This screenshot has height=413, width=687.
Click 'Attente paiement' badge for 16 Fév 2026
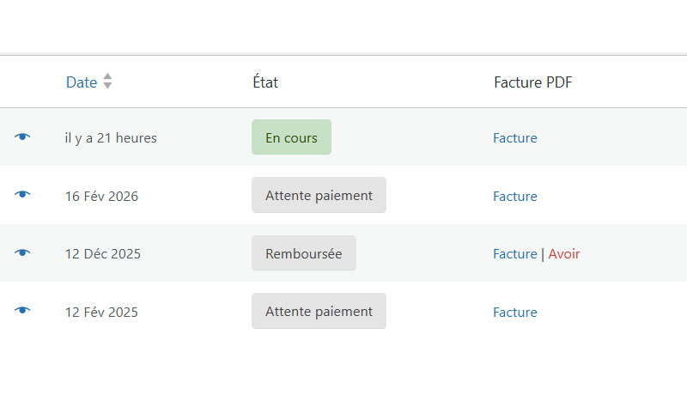click(x=319, y=195)
